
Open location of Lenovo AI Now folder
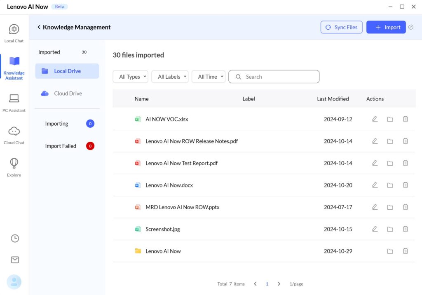click(390, 251)
